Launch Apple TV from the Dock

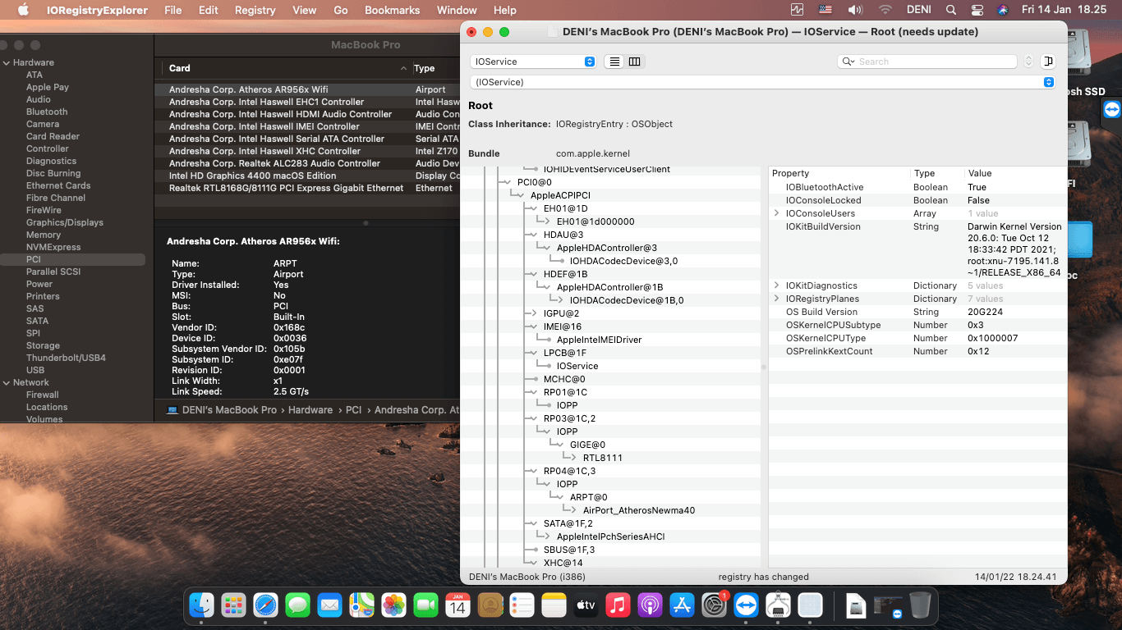point(586,605)
